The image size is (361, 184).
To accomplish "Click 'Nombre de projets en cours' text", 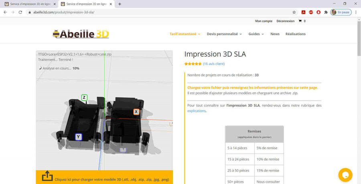I will 223,75.
